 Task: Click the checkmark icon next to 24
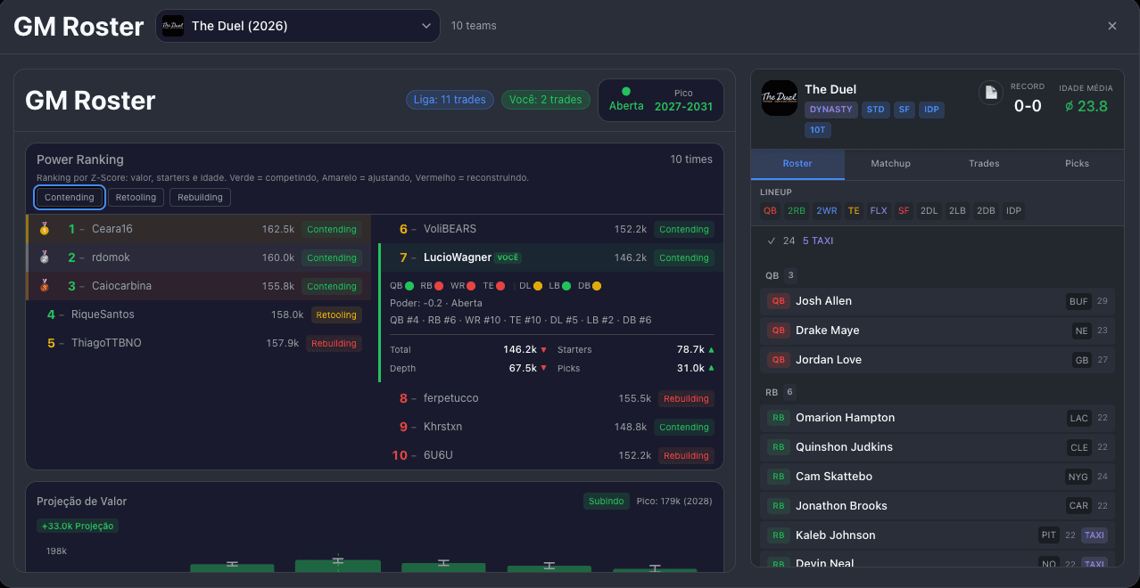coord(772,241)
